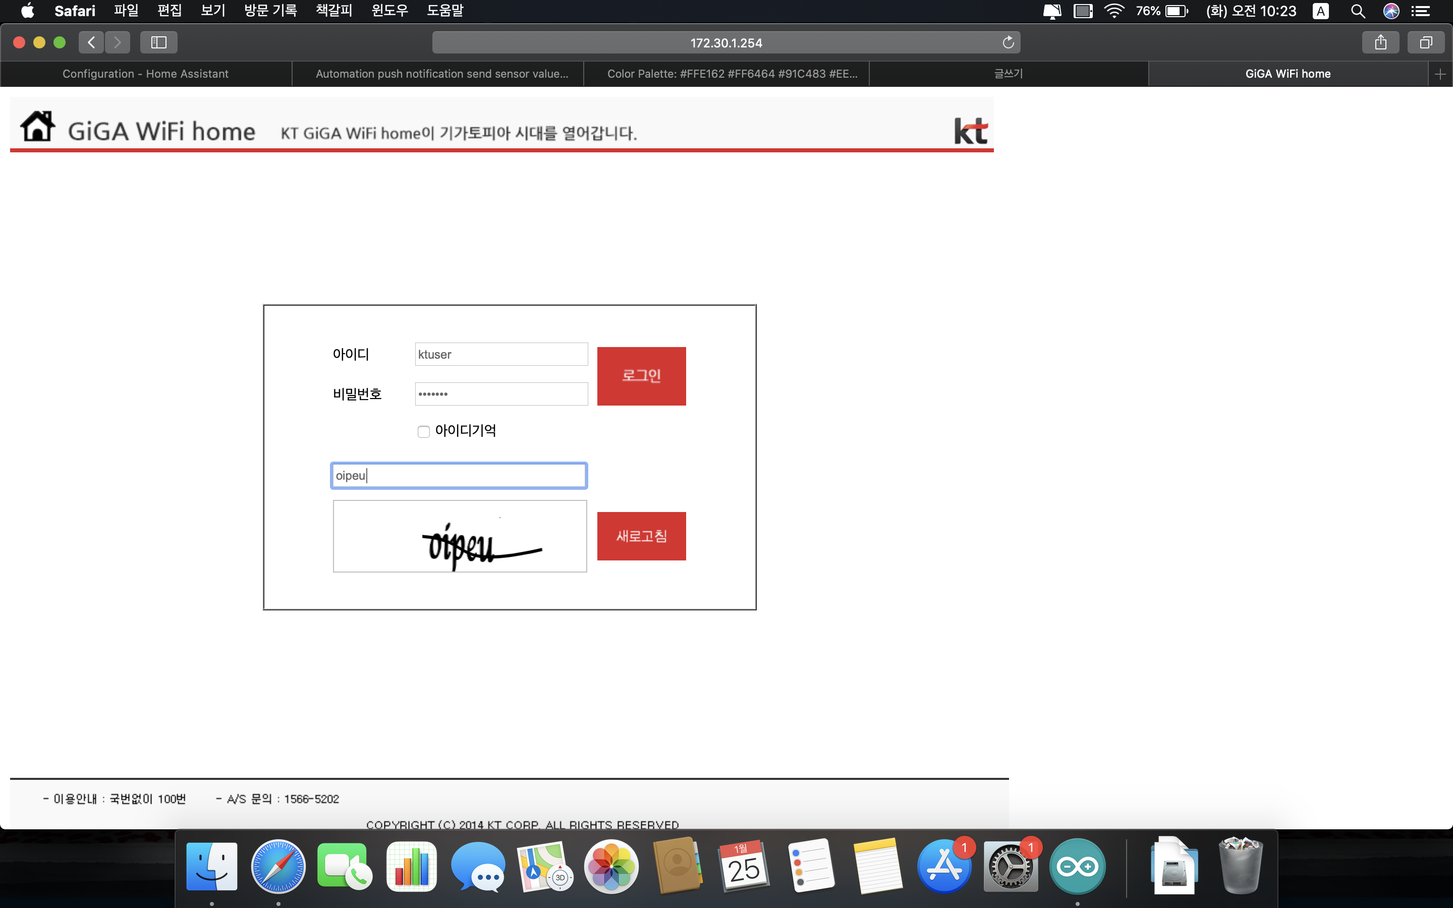This screenshot has width=1453, height=908.
Task: Show the tab overview icon
Action: (x=1426, y=42)
